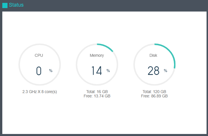Click the Memory usage value 14
Viewport: 208px width, 136px height.
pos(97,71)
